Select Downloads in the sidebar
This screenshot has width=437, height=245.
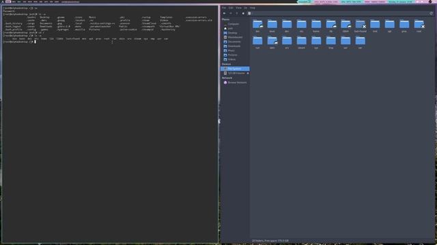coord(235,46)
